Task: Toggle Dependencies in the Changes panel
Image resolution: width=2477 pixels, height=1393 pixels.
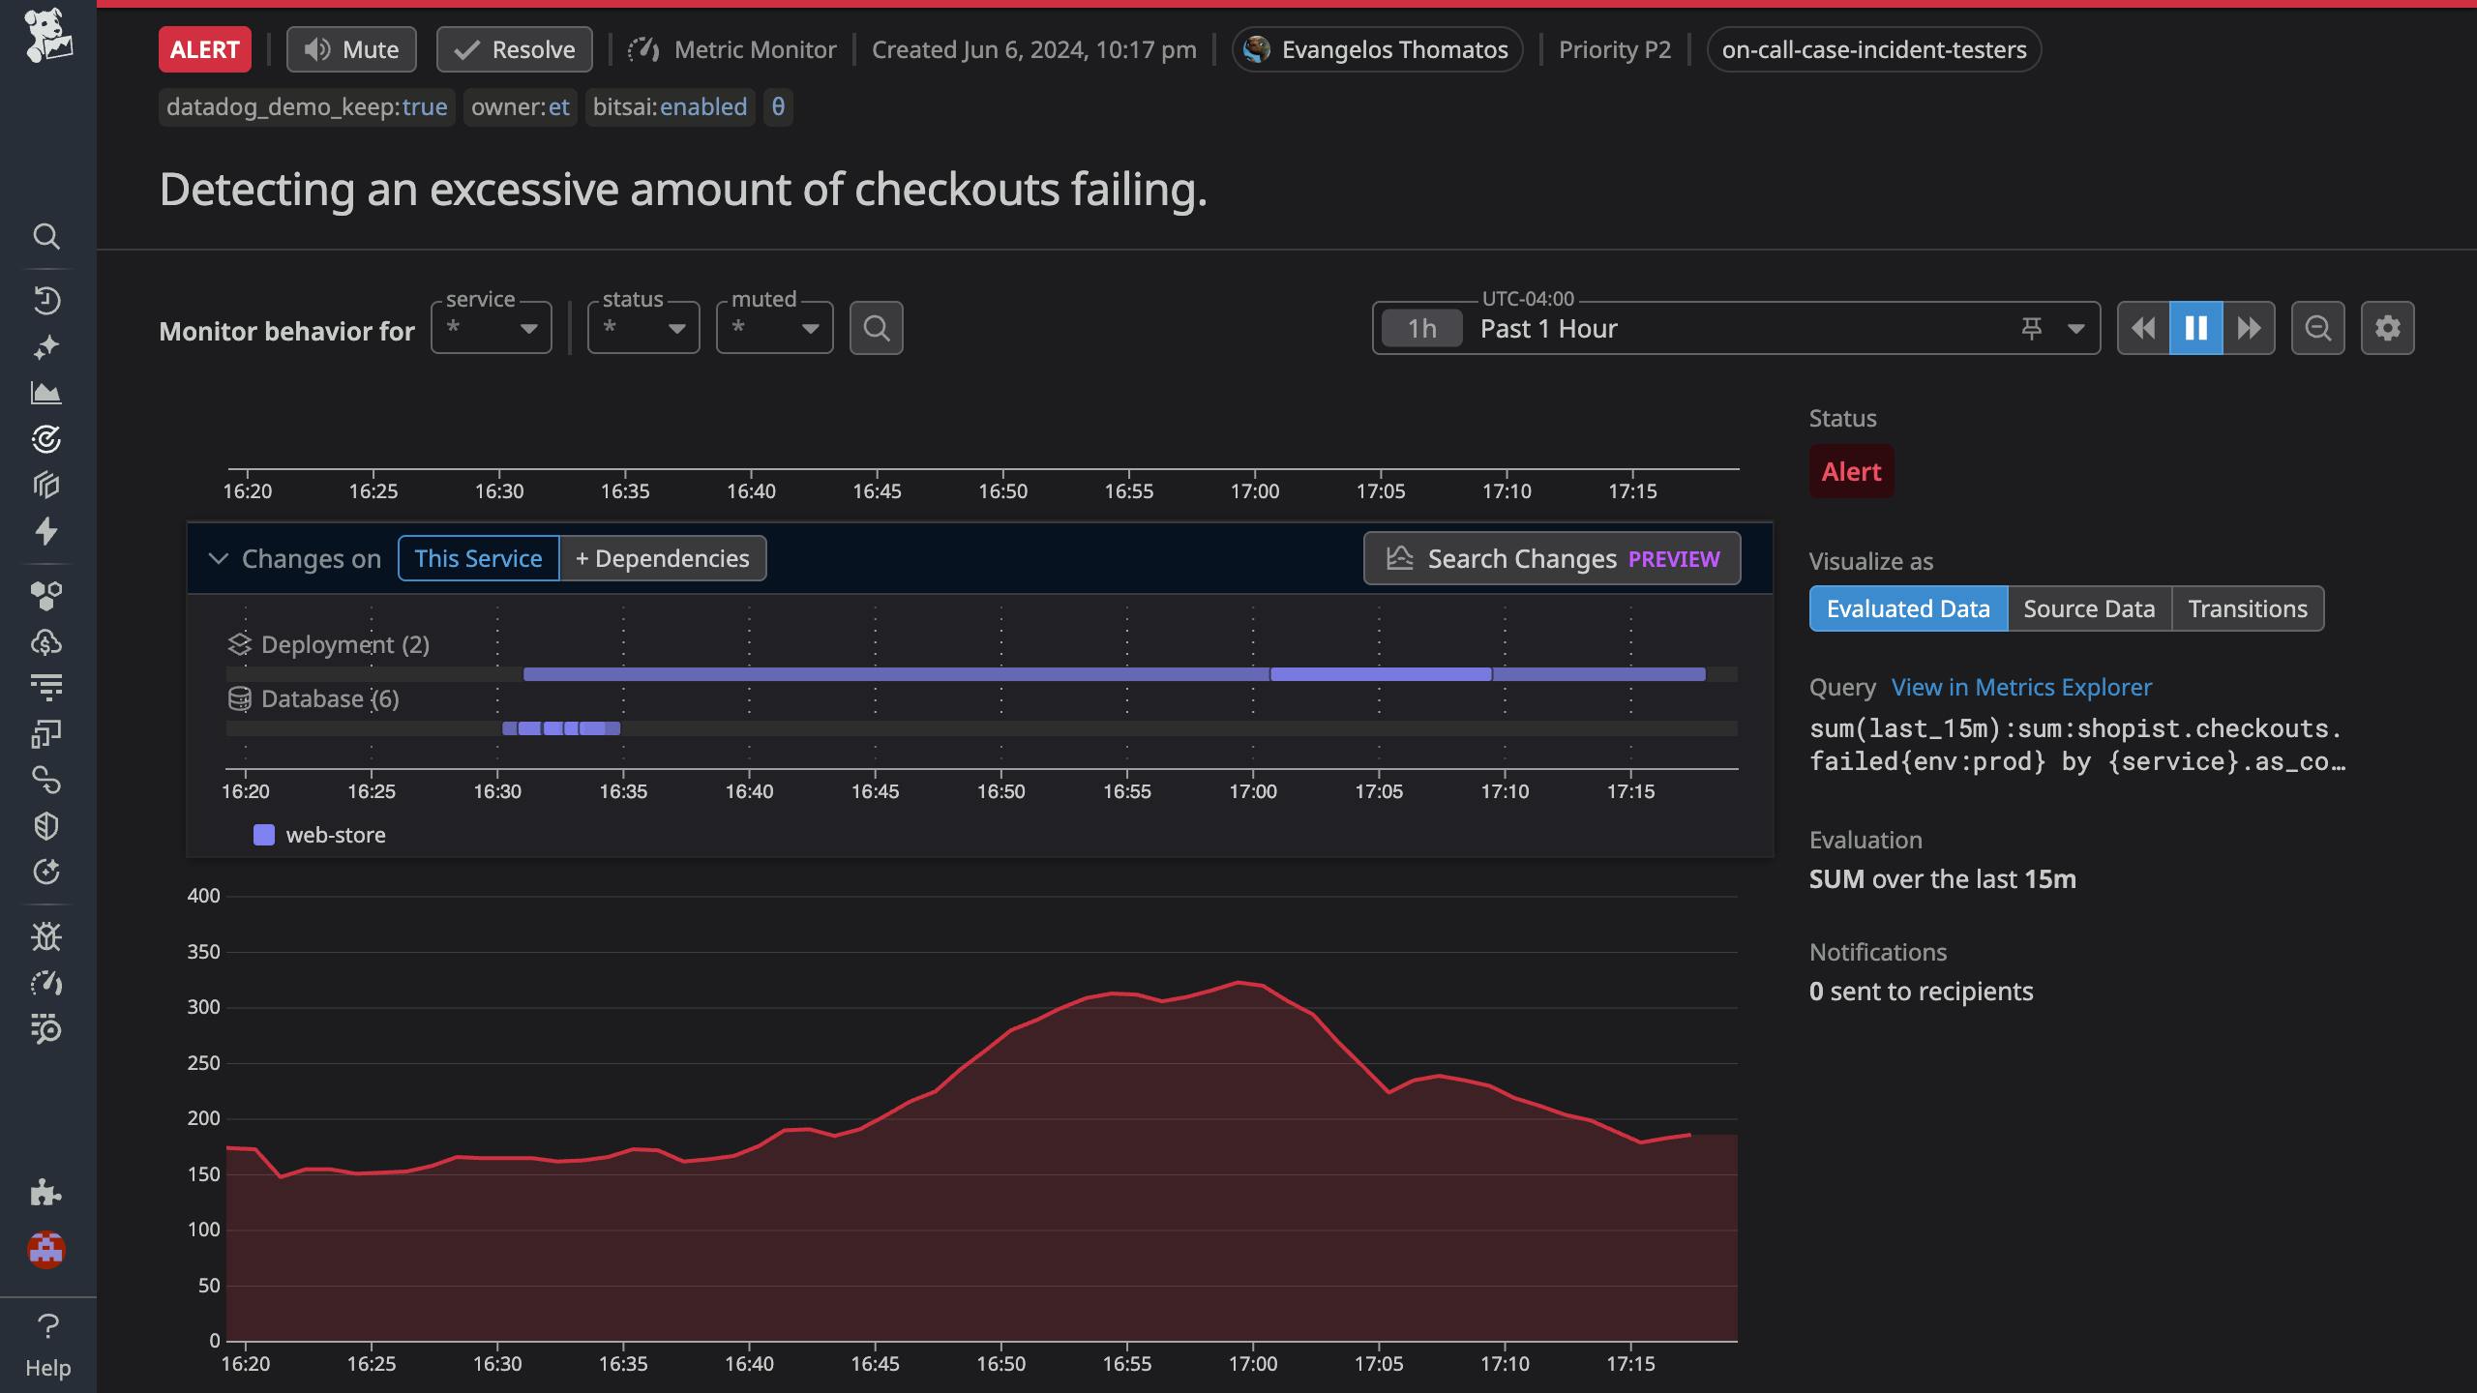Action: pyautogui.click(x=662, y=558)
